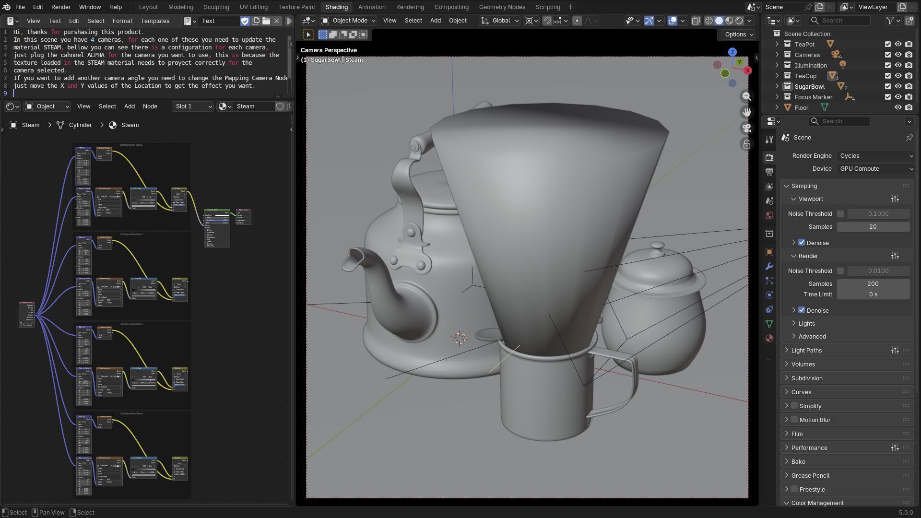Uncheck the Viewport Denoise checkbox

[x=802, y=243]
